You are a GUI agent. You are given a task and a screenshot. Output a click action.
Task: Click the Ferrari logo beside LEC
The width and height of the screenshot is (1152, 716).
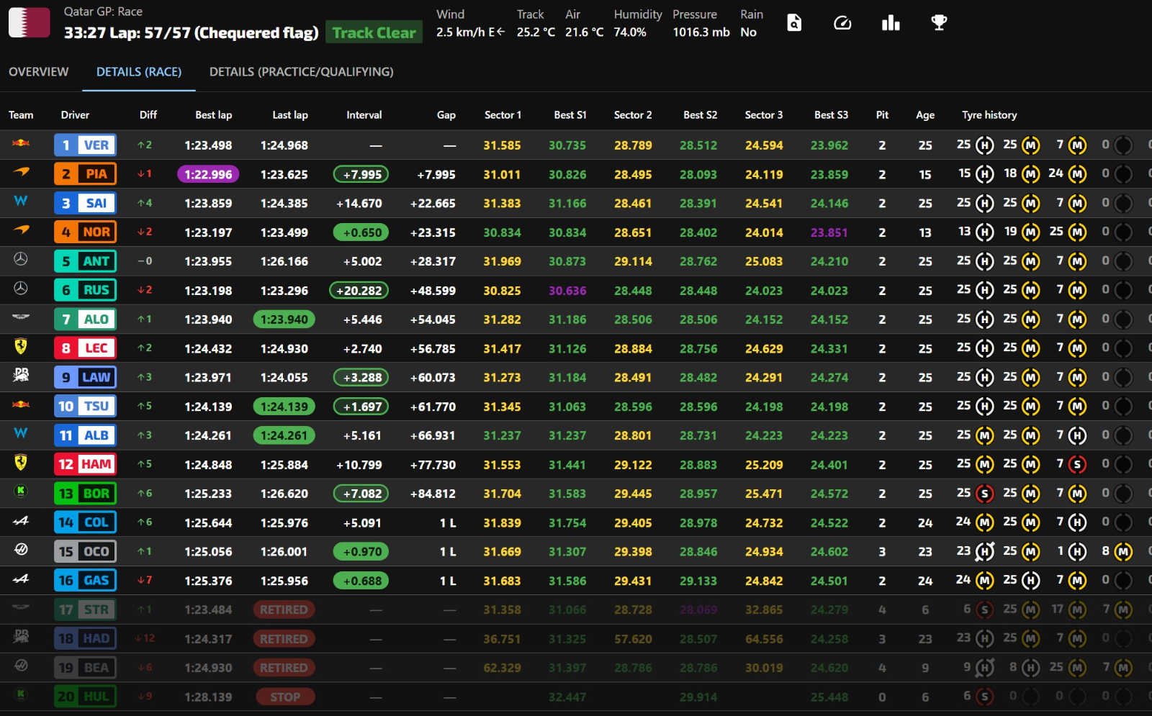(x=21, y=348)
